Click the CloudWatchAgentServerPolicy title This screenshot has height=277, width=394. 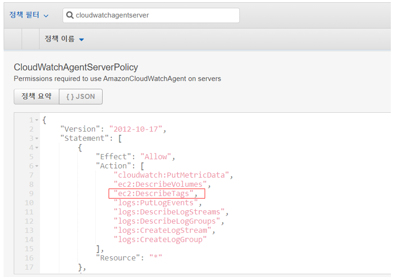point(76,67)
